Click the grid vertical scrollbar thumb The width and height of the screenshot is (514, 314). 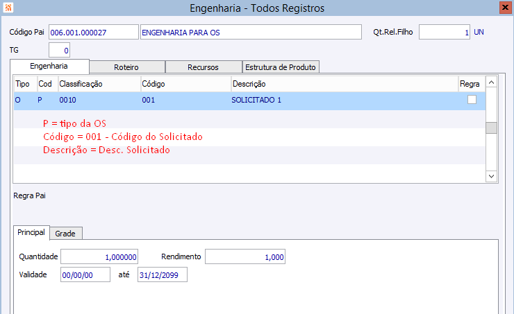491,128
